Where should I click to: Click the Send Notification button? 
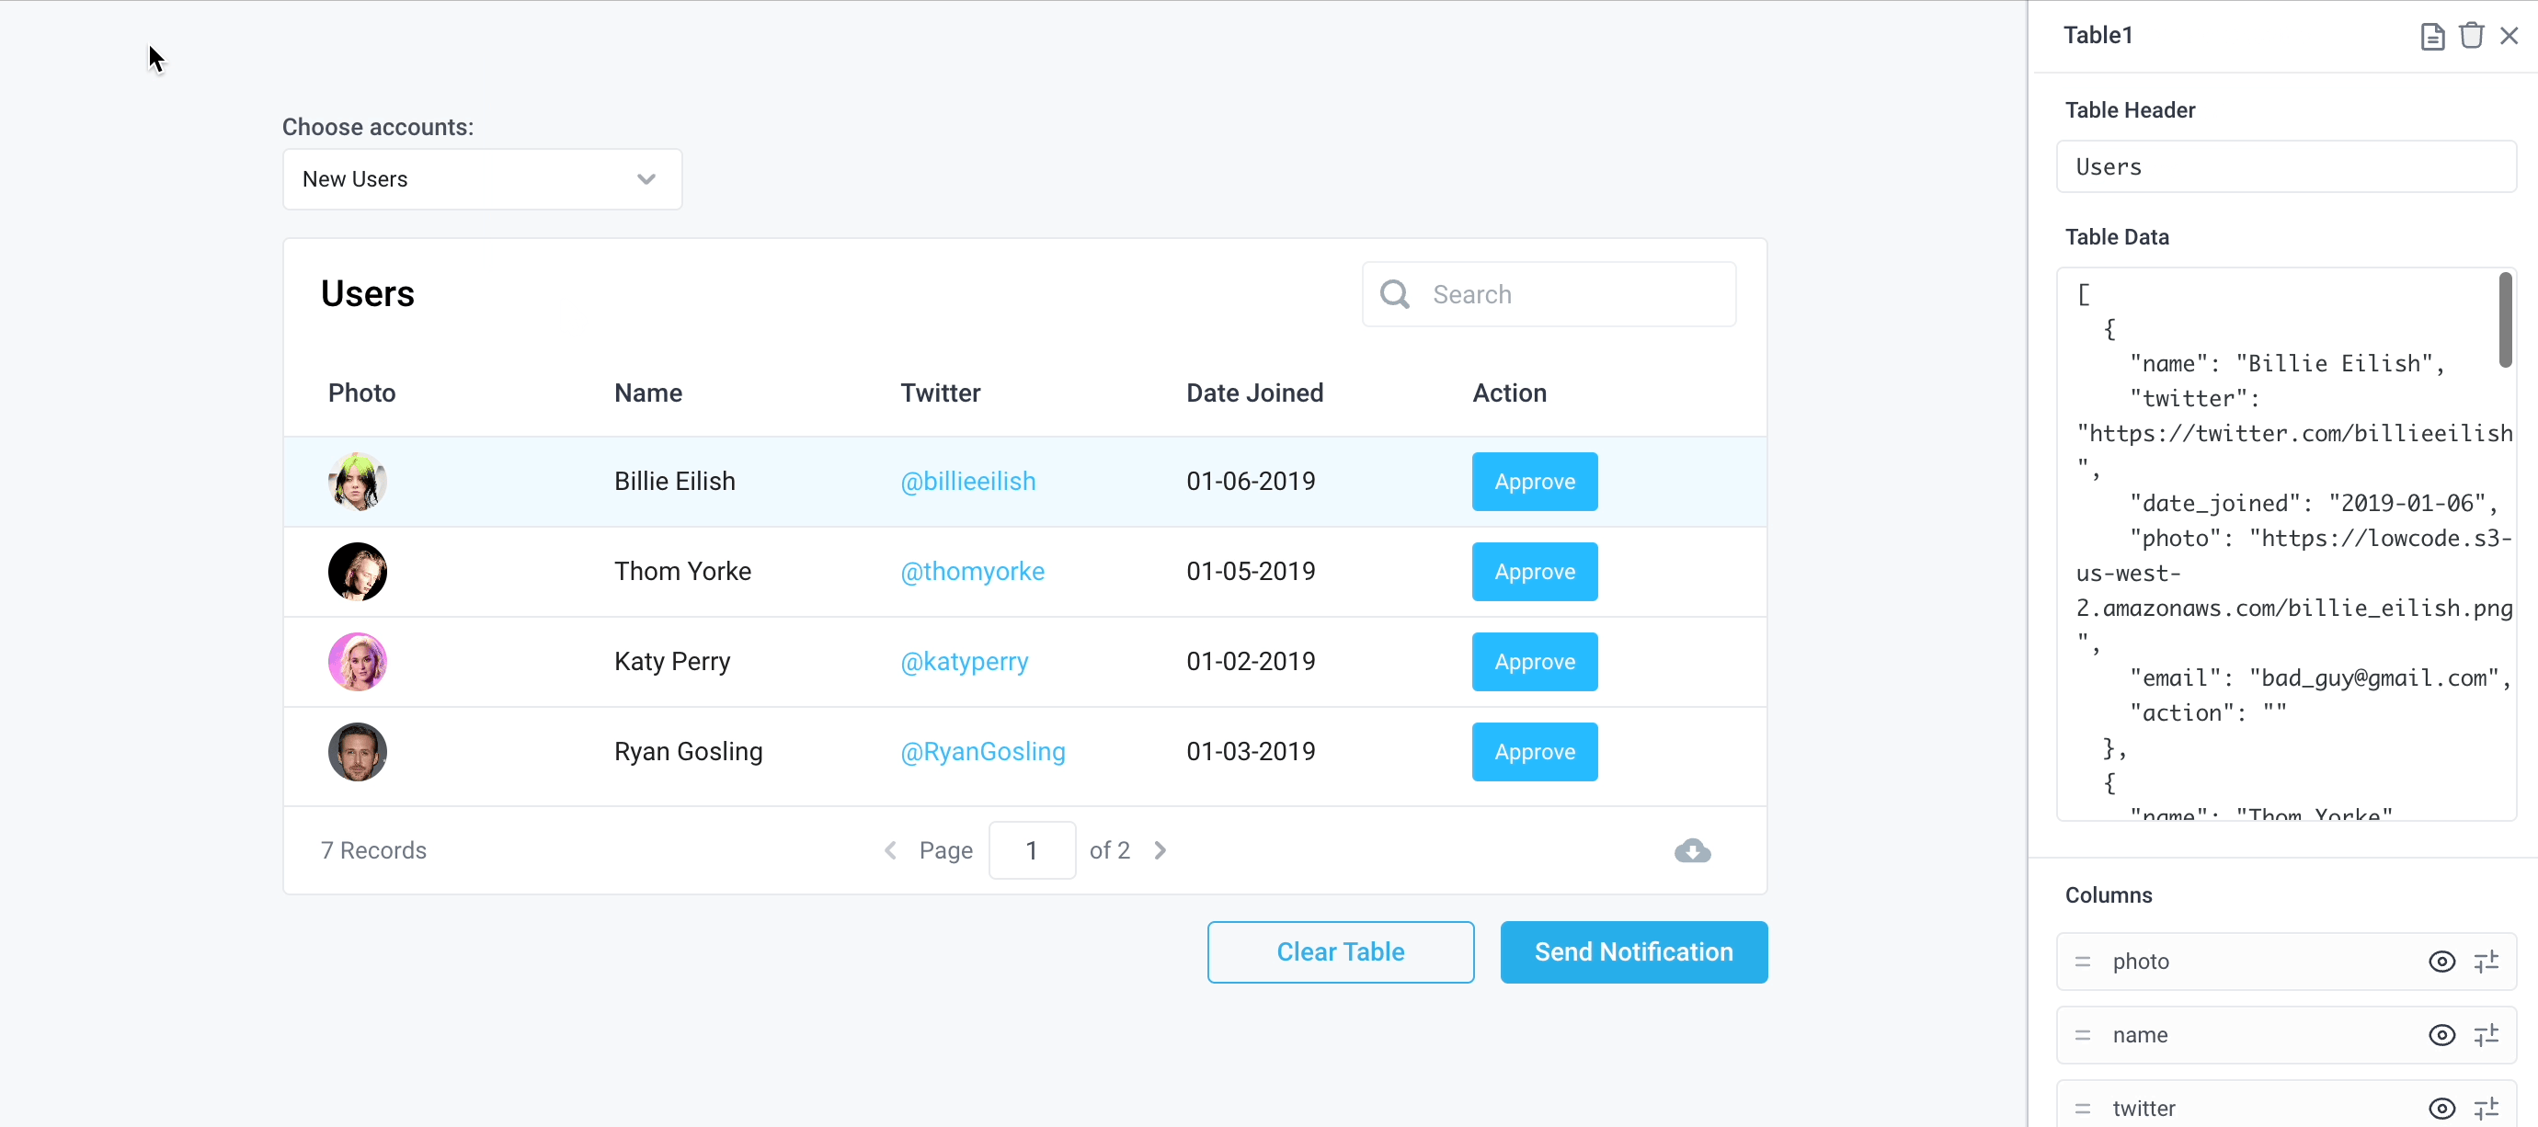(x=1632, y=951)
